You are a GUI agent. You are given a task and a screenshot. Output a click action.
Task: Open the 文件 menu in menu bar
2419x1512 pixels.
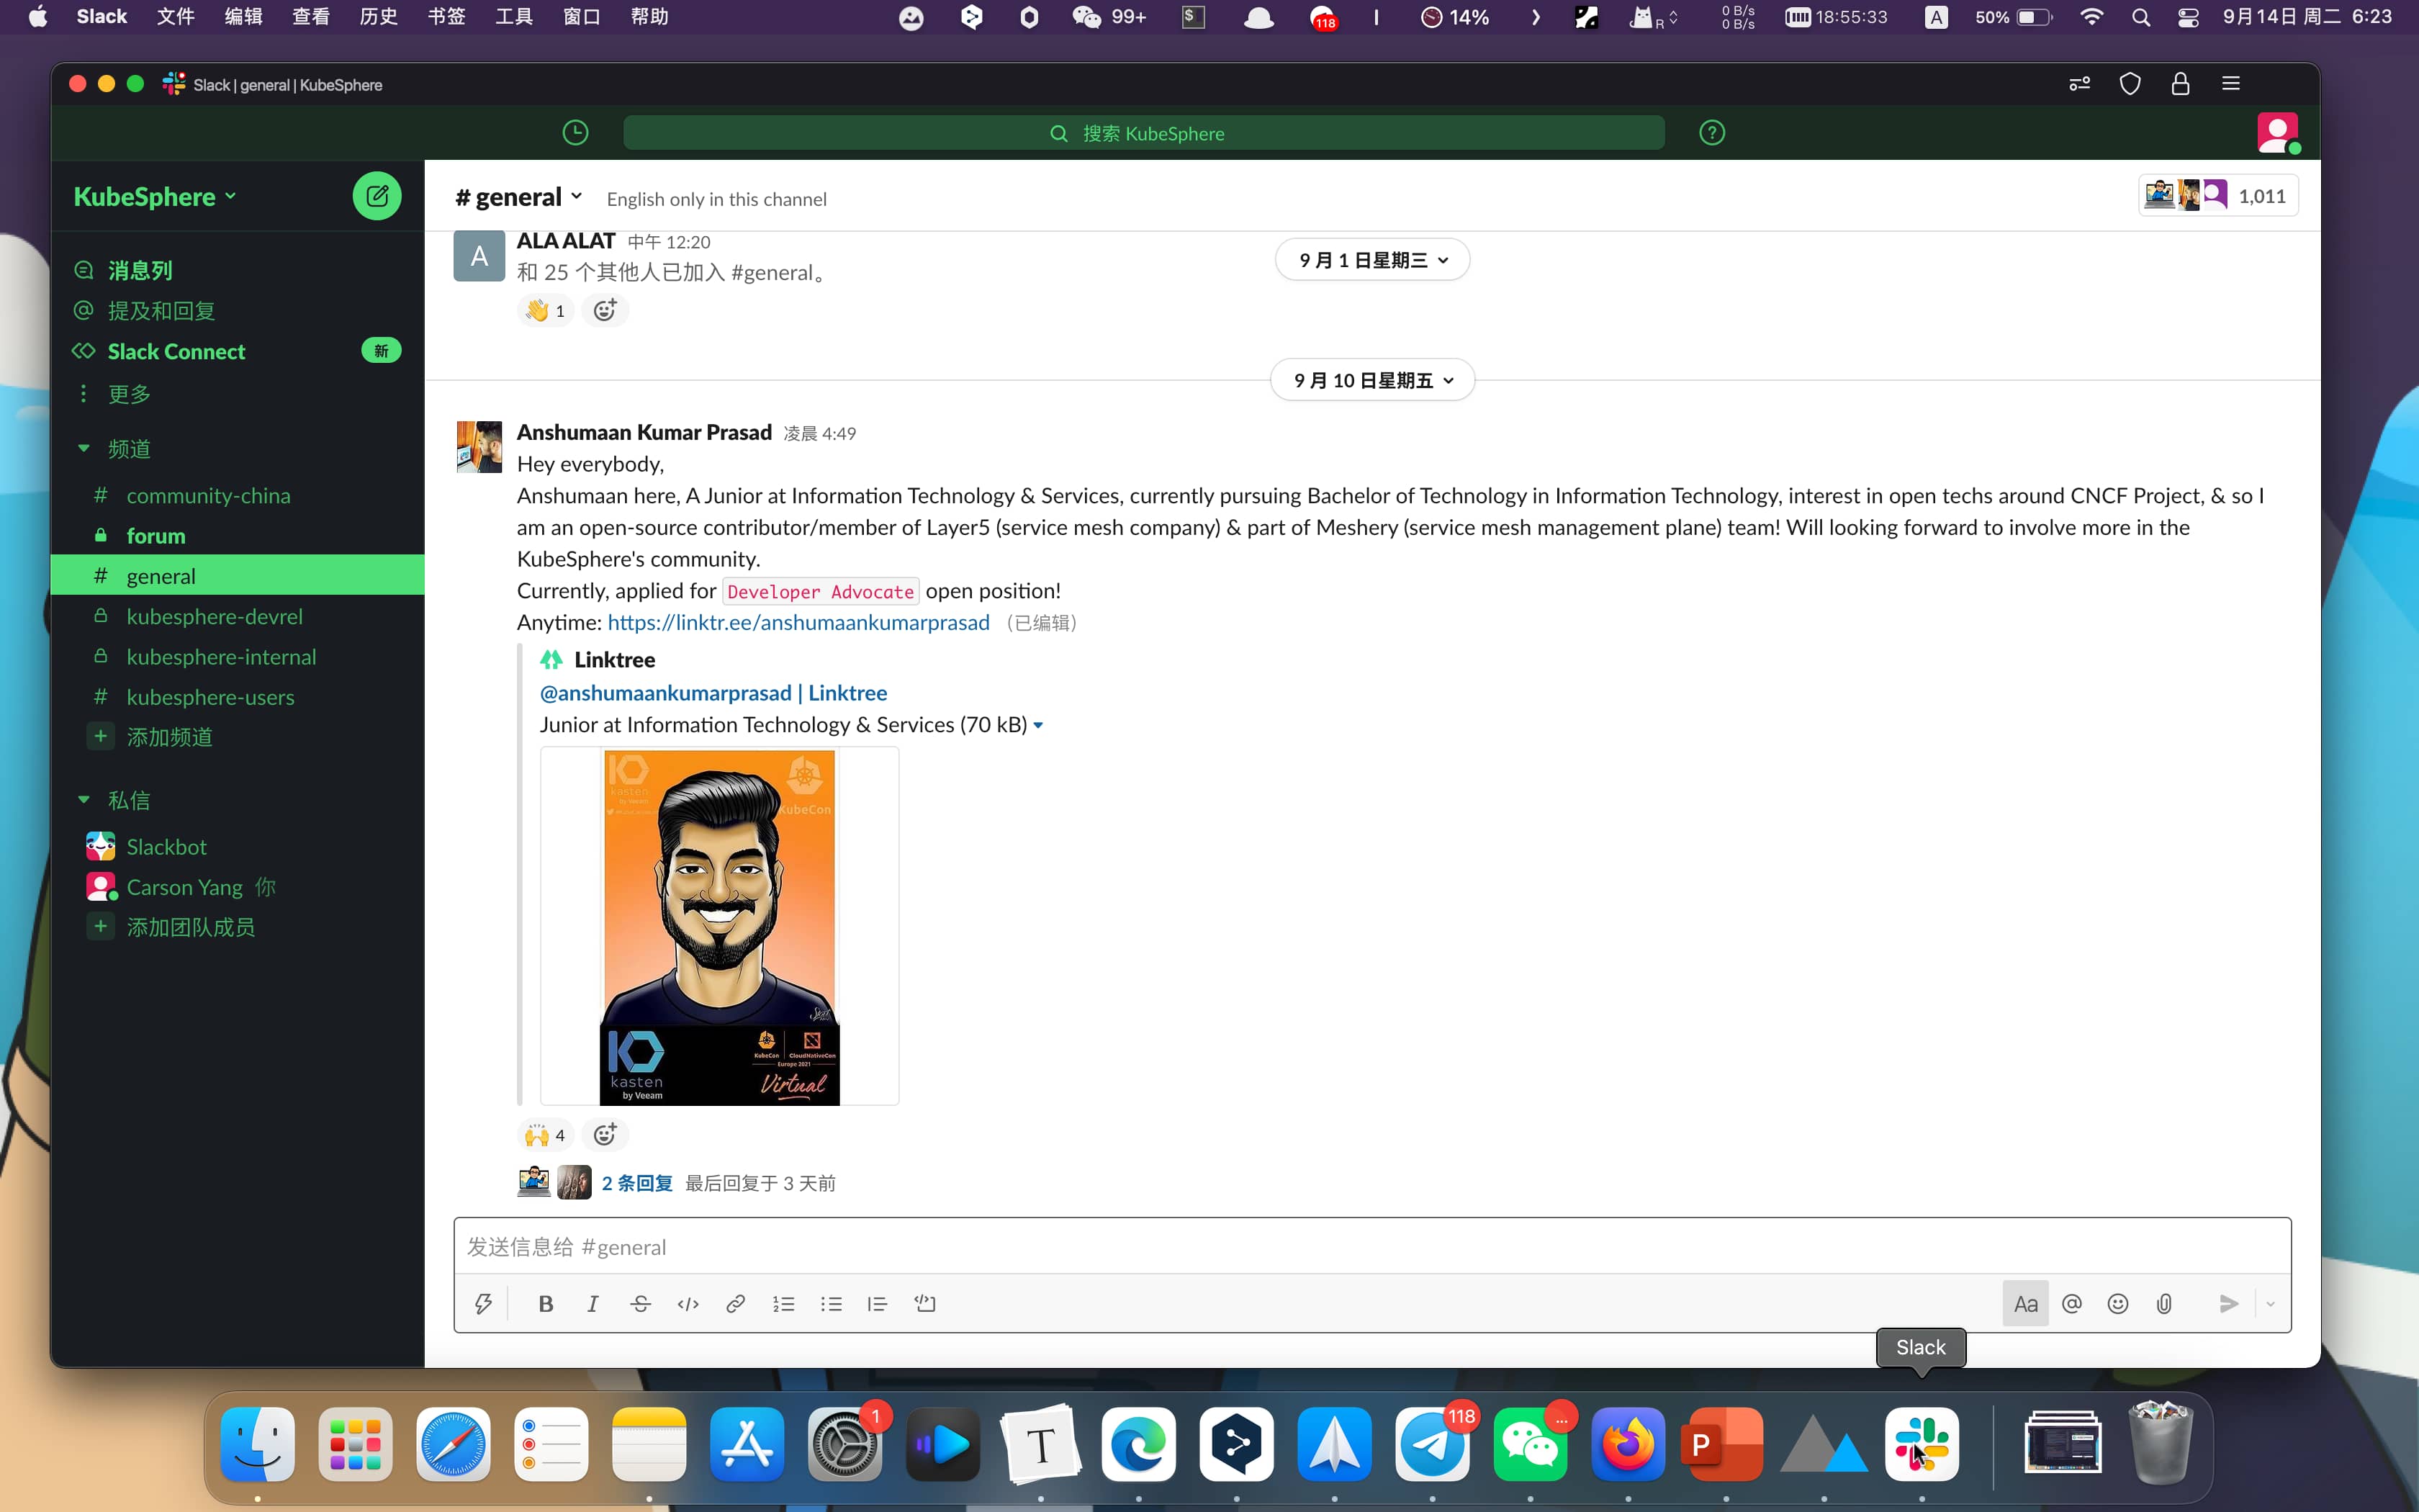coord(175,17)
